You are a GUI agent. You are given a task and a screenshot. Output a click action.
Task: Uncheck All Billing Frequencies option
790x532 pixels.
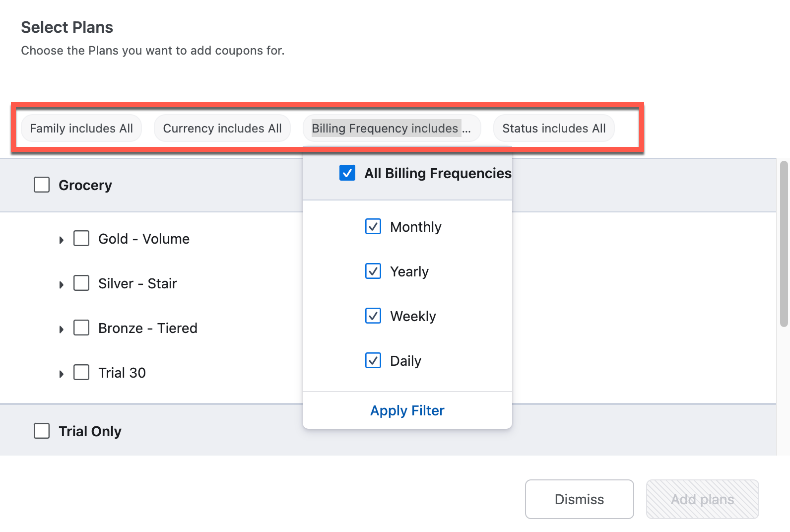pyautogui.click(x=347, y=173)
